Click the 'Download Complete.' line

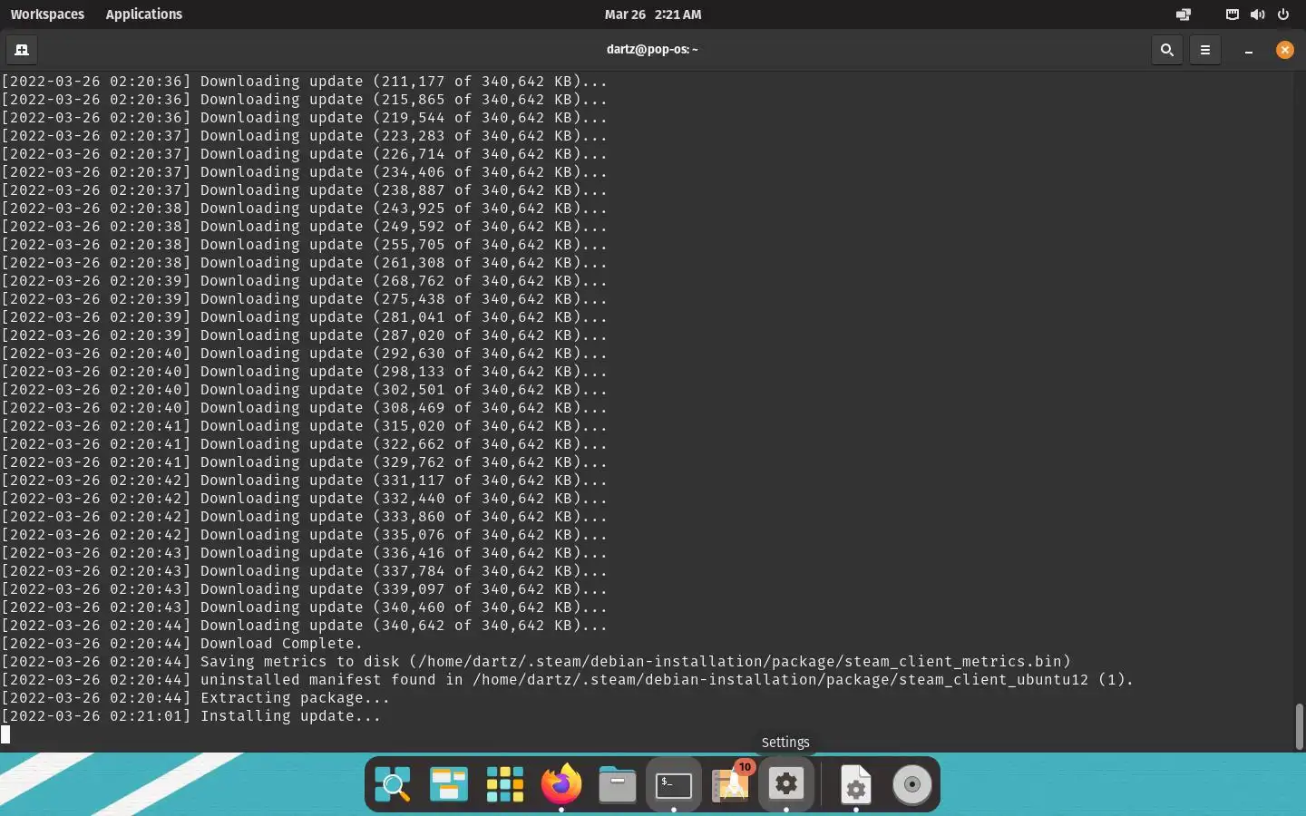click(x=181, y=644)
